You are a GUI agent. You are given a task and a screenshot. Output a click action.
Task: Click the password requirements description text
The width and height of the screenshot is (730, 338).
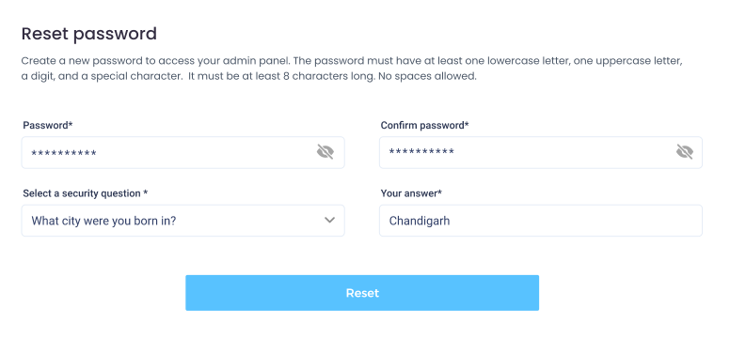click(x=352, y=69)
